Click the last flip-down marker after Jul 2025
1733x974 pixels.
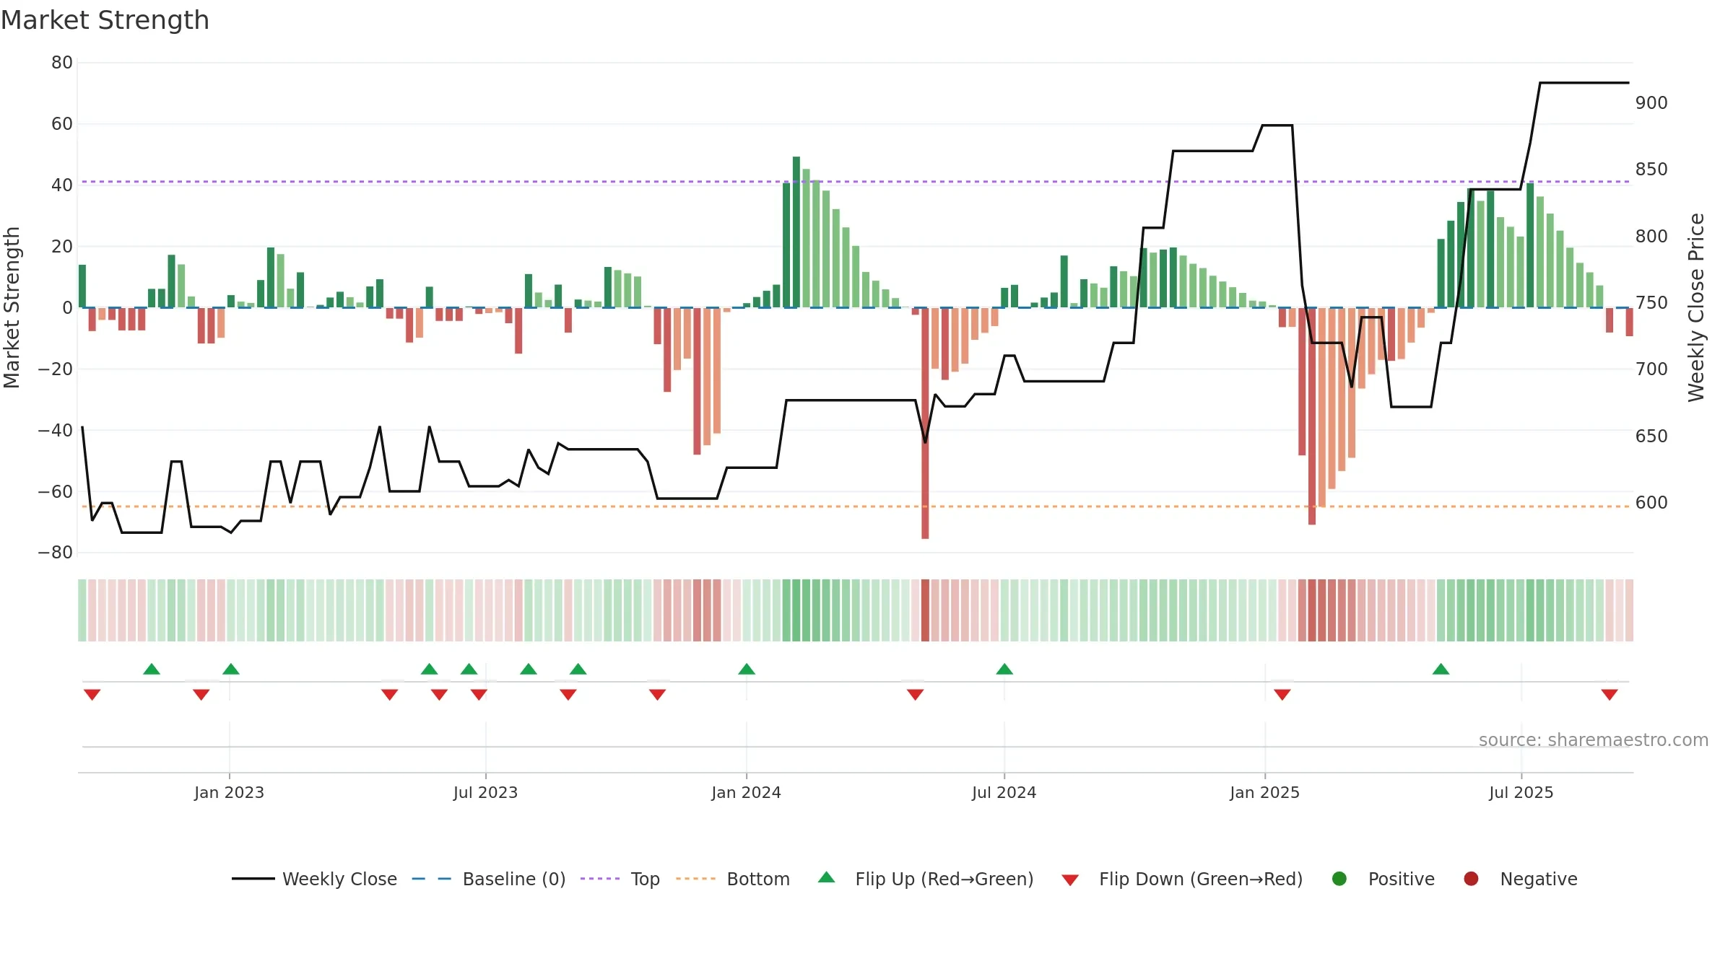(1610, 694)
